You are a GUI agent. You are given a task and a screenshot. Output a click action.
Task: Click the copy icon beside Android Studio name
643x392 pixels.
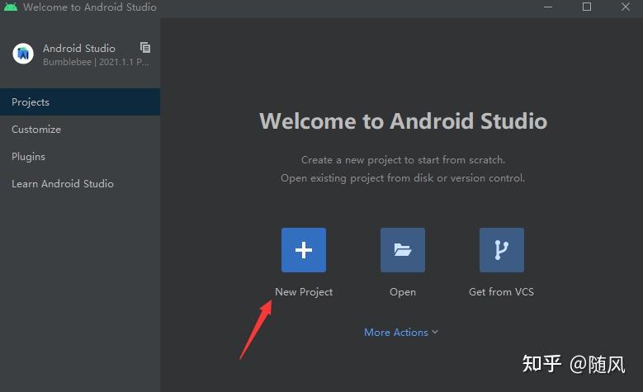point(145,48)
